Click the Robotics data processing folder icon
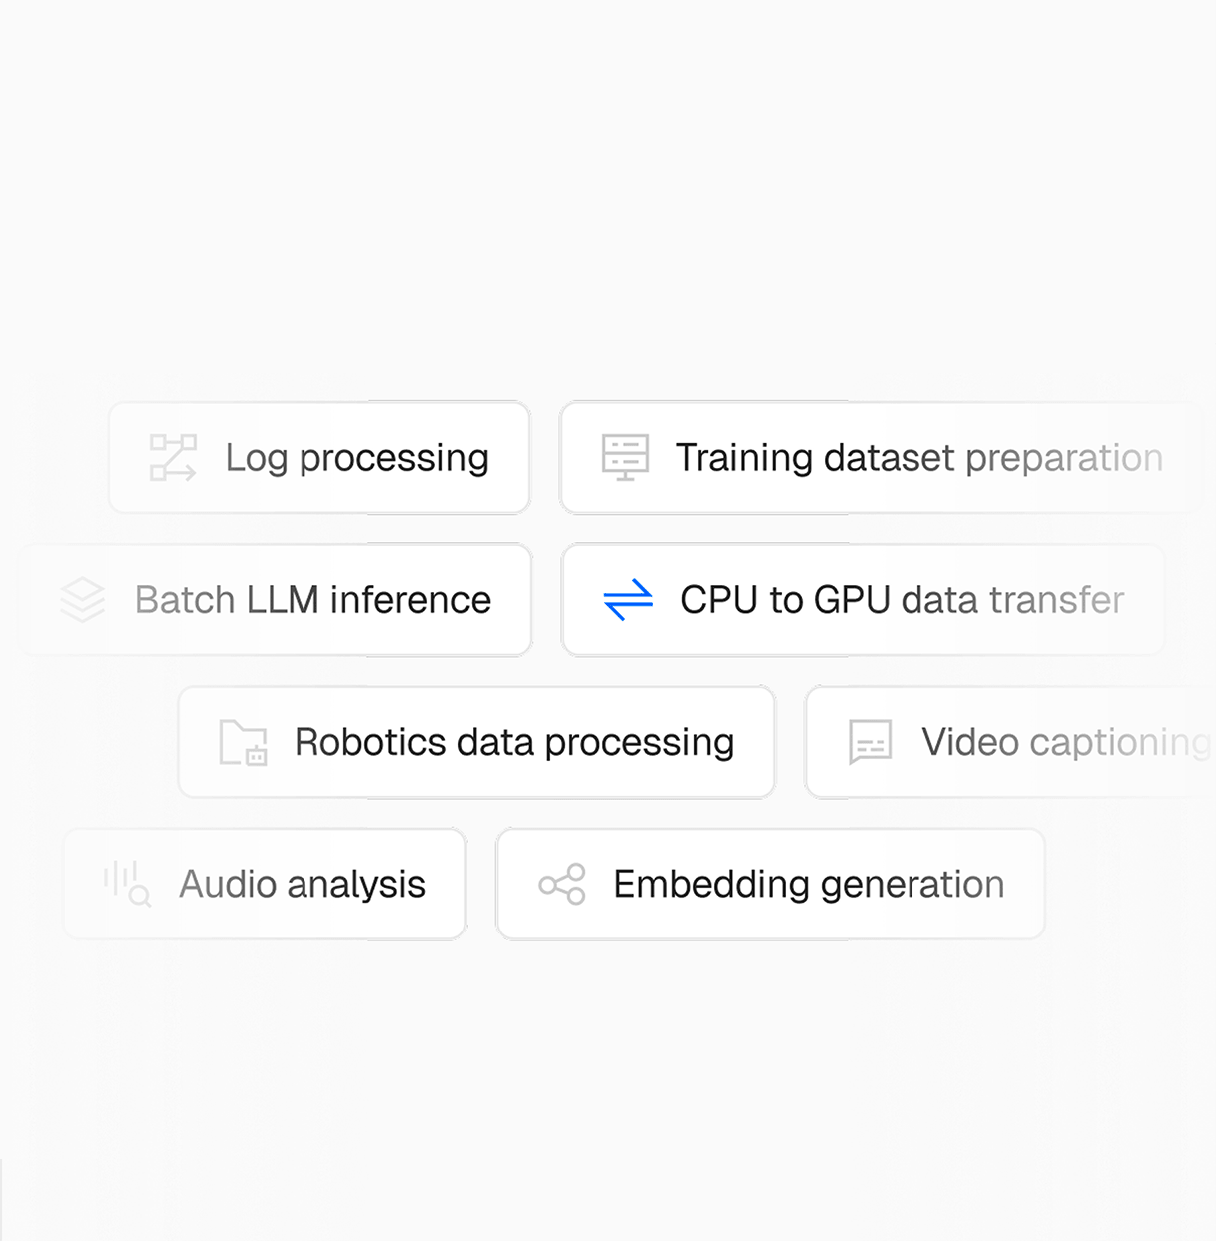The height and width of the screenshot is (1241, 1216). (x=244, y=742)
